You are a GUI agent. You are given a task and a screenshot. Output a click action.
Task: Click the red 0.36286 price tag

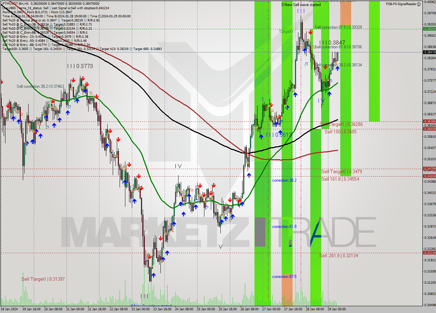429,121
